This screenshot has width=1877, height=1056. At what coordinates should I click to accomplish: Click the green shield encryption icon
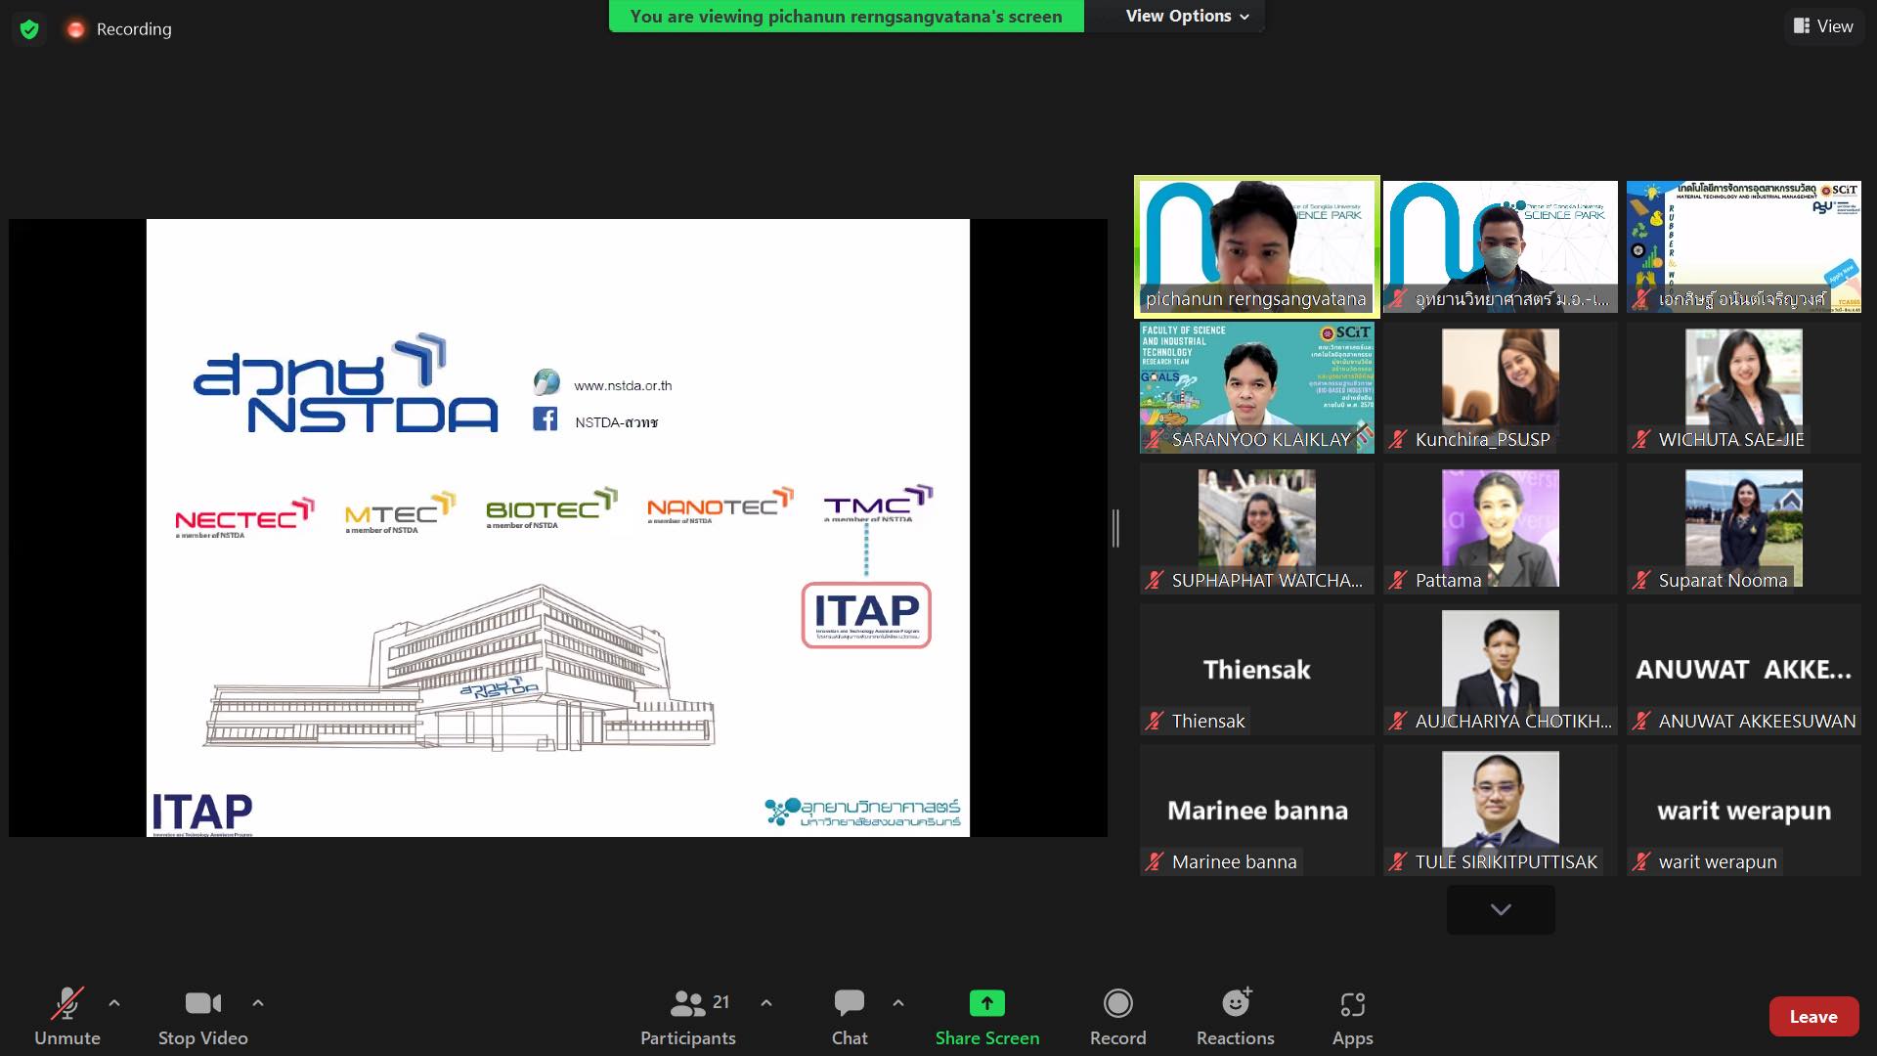point(29,29)
